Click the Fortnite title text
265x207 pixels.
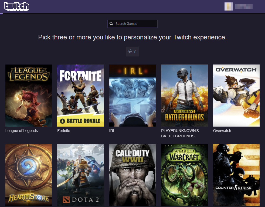pos(63,131)
